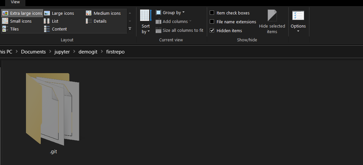Viewport: 363px width, 165px height.
Task: Click Size all columns to fit
Action: (x=180, y=30)
